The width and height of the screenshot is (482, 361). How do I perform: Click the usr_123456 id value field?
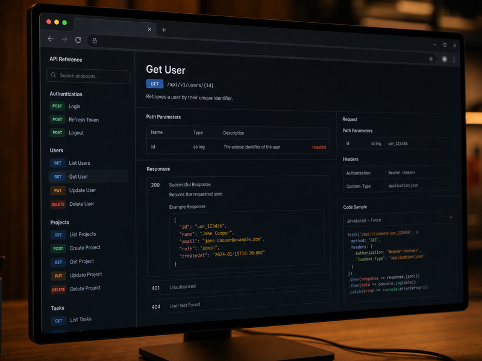[x=419, y=143]
